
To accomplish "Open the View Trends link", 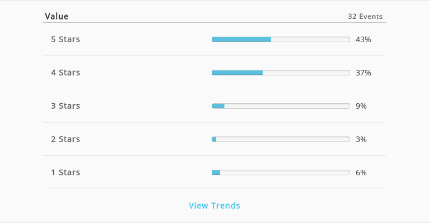I will [214, 205].
